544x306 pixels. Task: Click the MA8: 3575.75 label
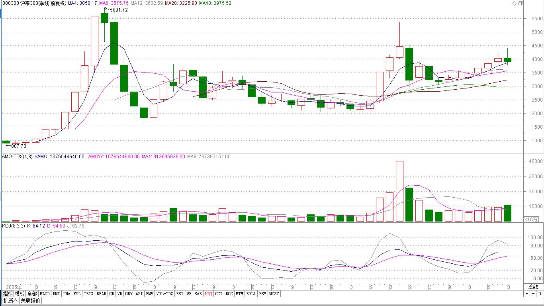click(x=114, y=3)
